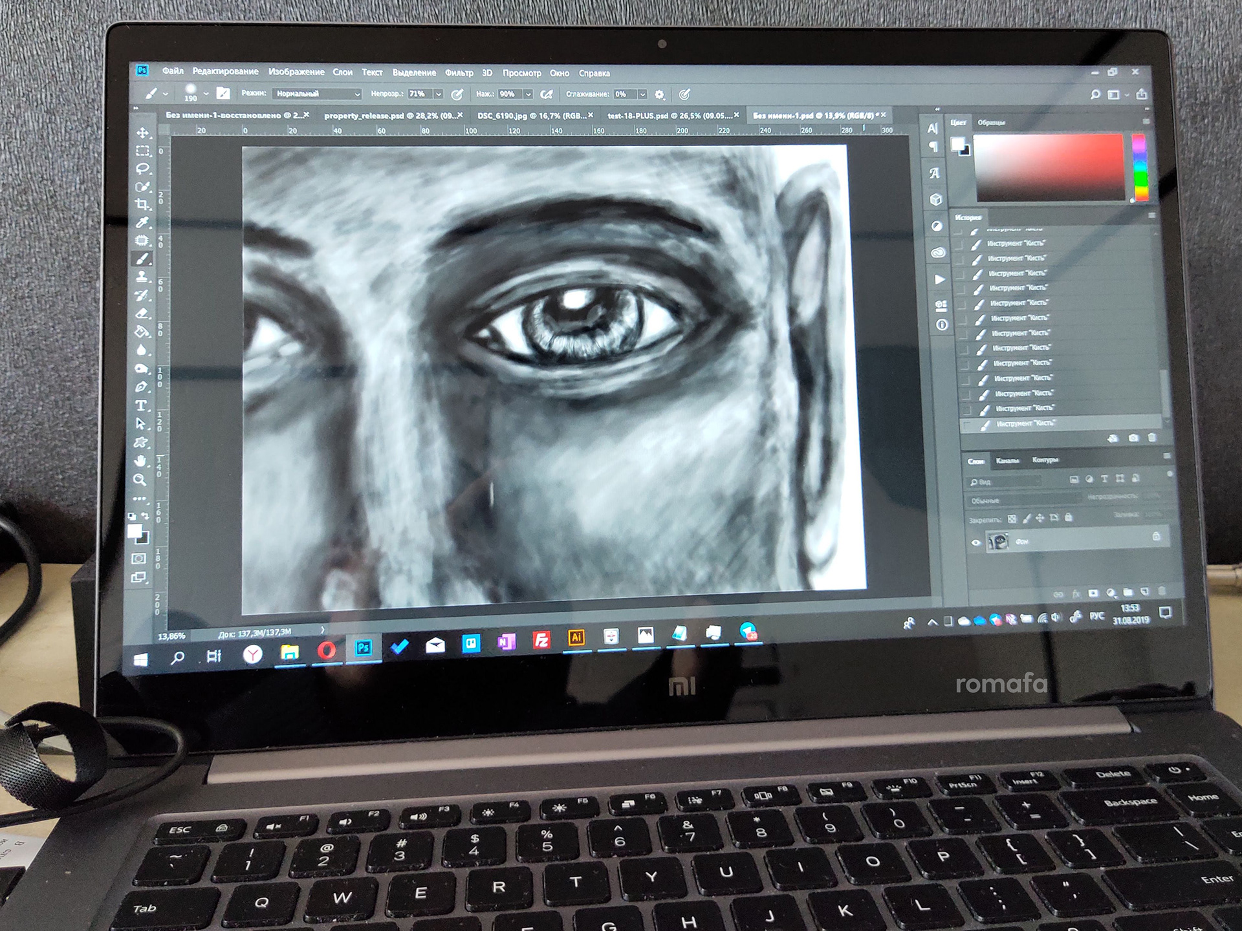Select the Pen tool
Viewport: 1242px width, 931px height.
tap(141, 387)
